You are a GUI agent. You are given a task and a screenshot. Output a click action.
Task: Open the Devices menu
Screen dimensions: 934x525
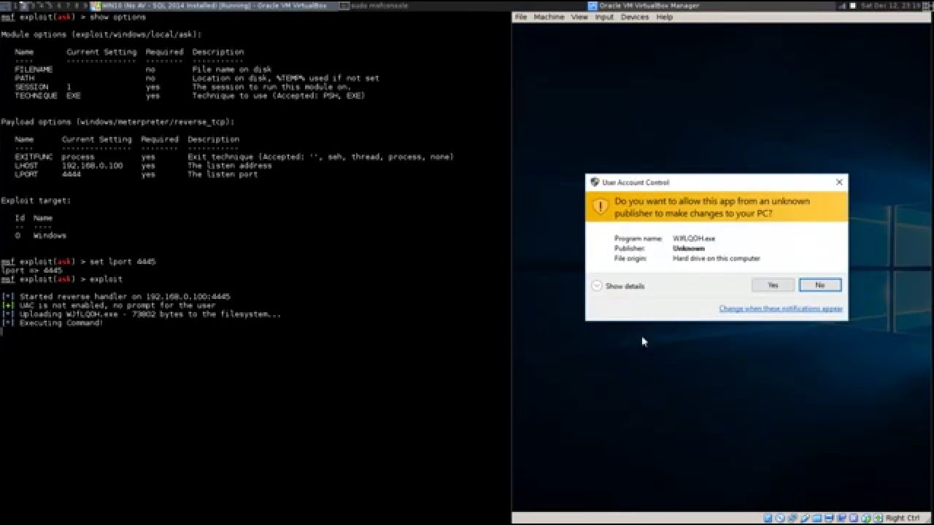coord(635,17)
